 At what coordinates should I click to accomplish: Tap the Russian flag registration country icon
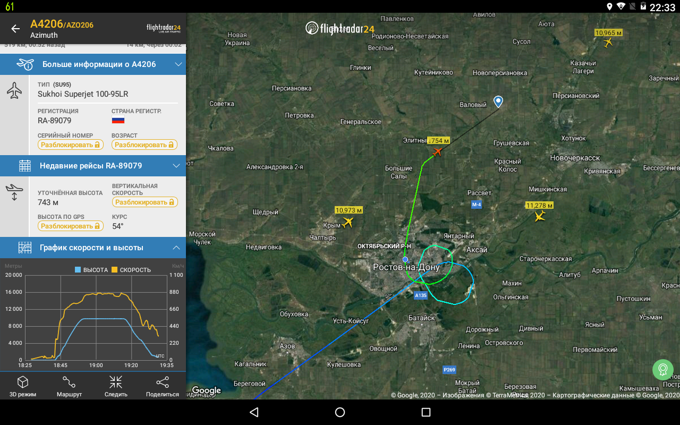coord(118,120)
